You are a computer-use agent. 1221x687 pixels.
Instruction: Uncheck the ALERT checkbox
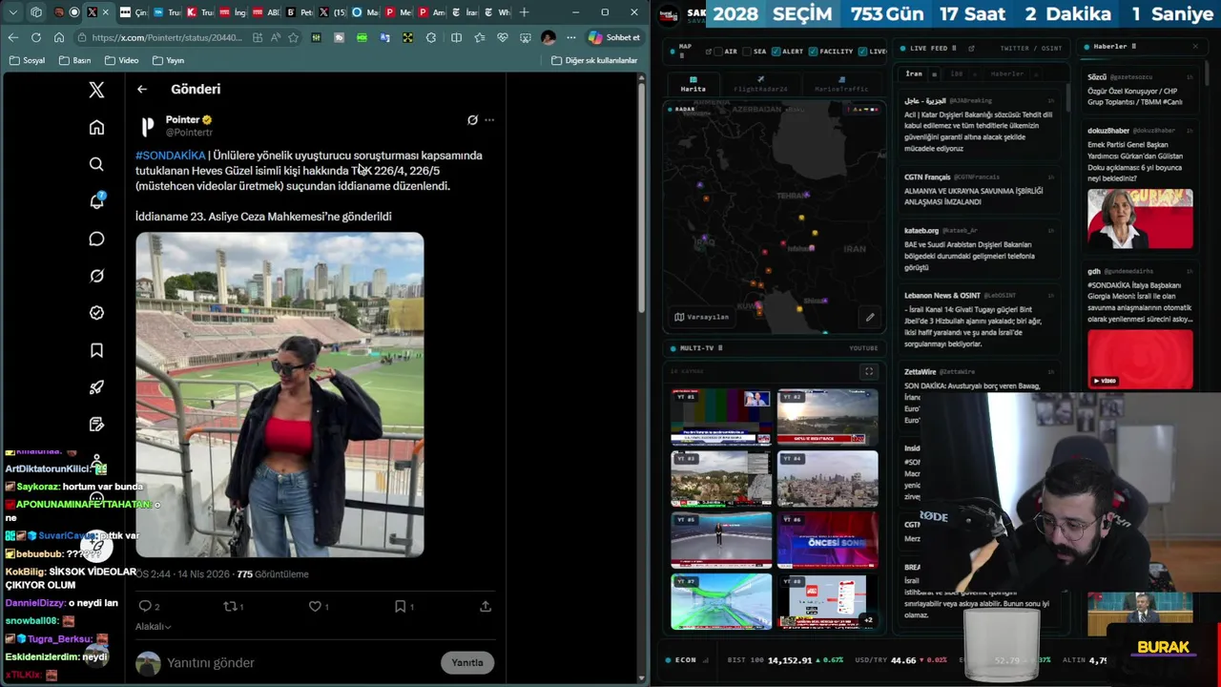click(776, 51)
